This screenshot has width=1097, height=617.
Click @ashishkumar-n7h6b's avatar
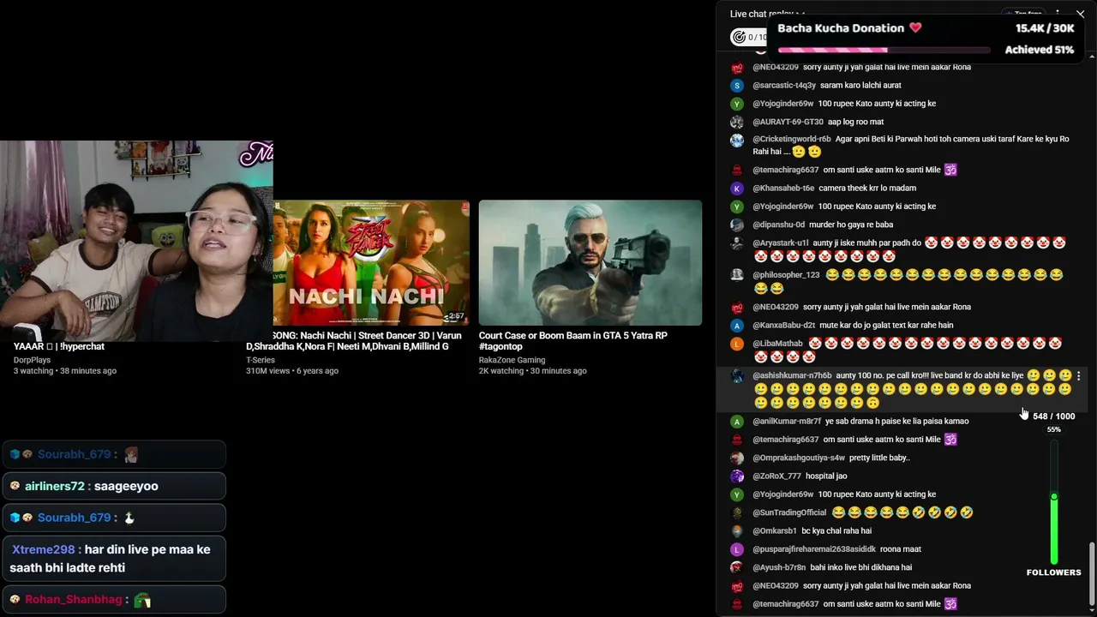(736, 376)
